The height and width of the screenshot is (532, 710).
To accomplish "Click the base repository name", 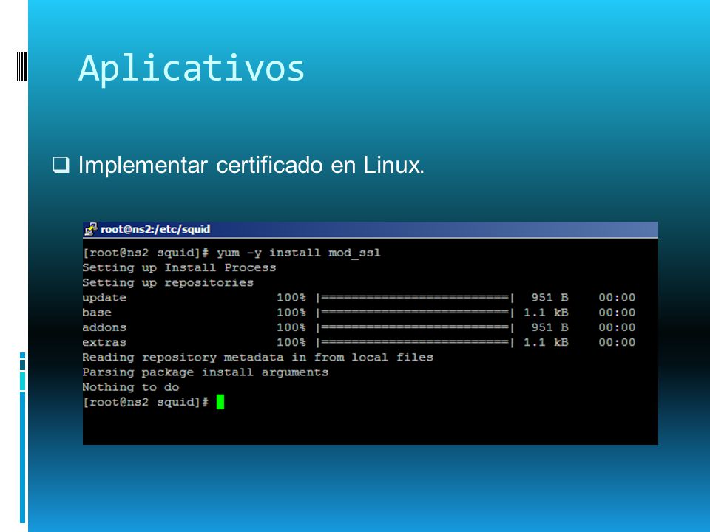I will [x=97, y=313].
